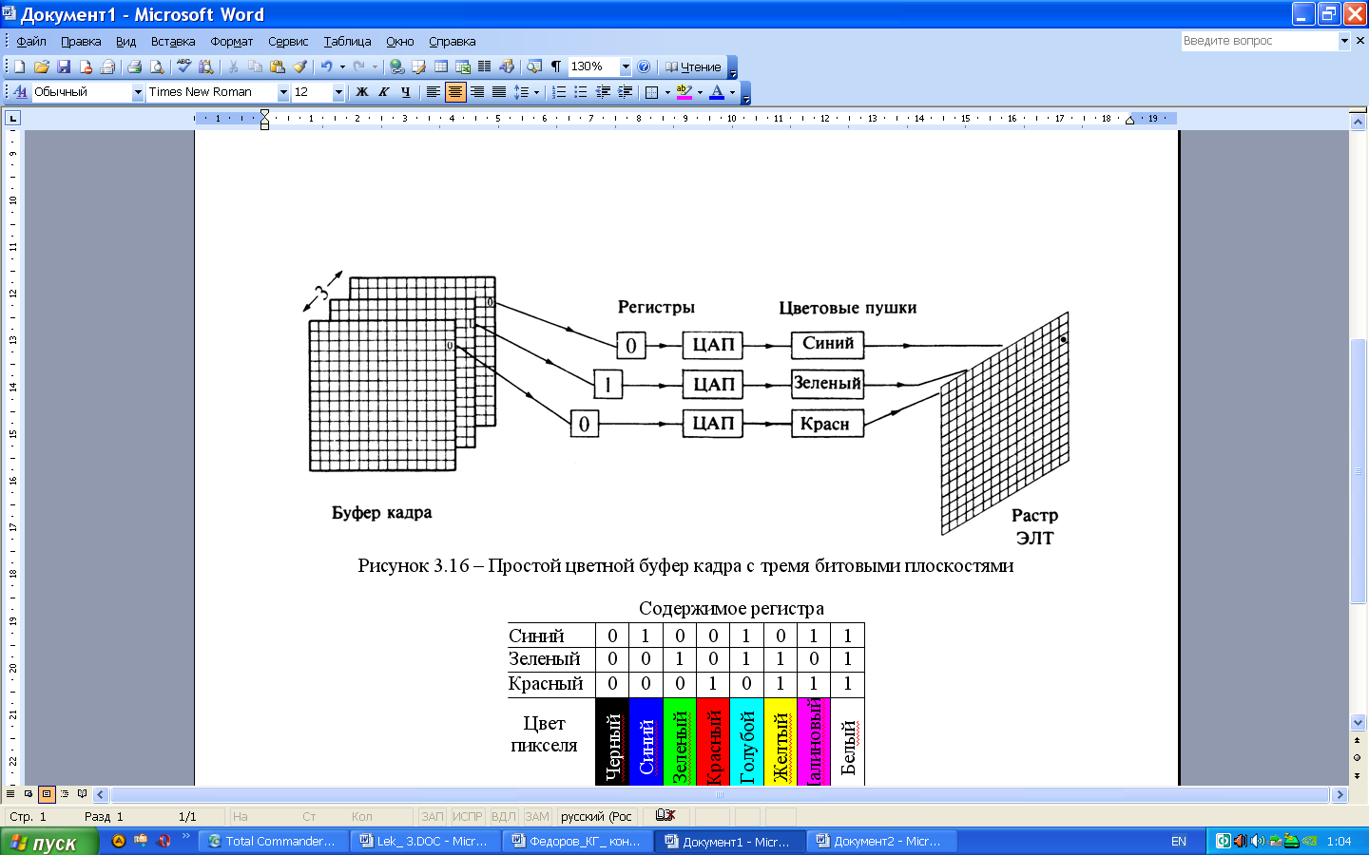Click the numbered list icon
Screen dimensions: 1369x855
[559, 92]
